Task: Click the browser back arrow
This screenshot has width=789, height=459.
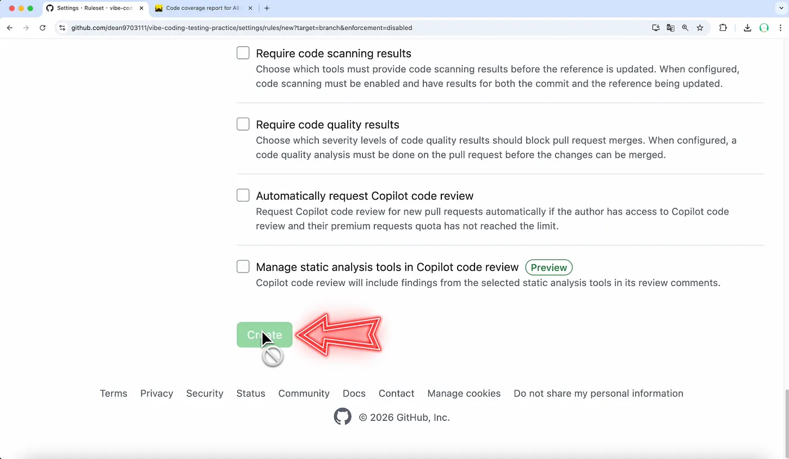Action: pyautogui.click(x=10, y=28)
